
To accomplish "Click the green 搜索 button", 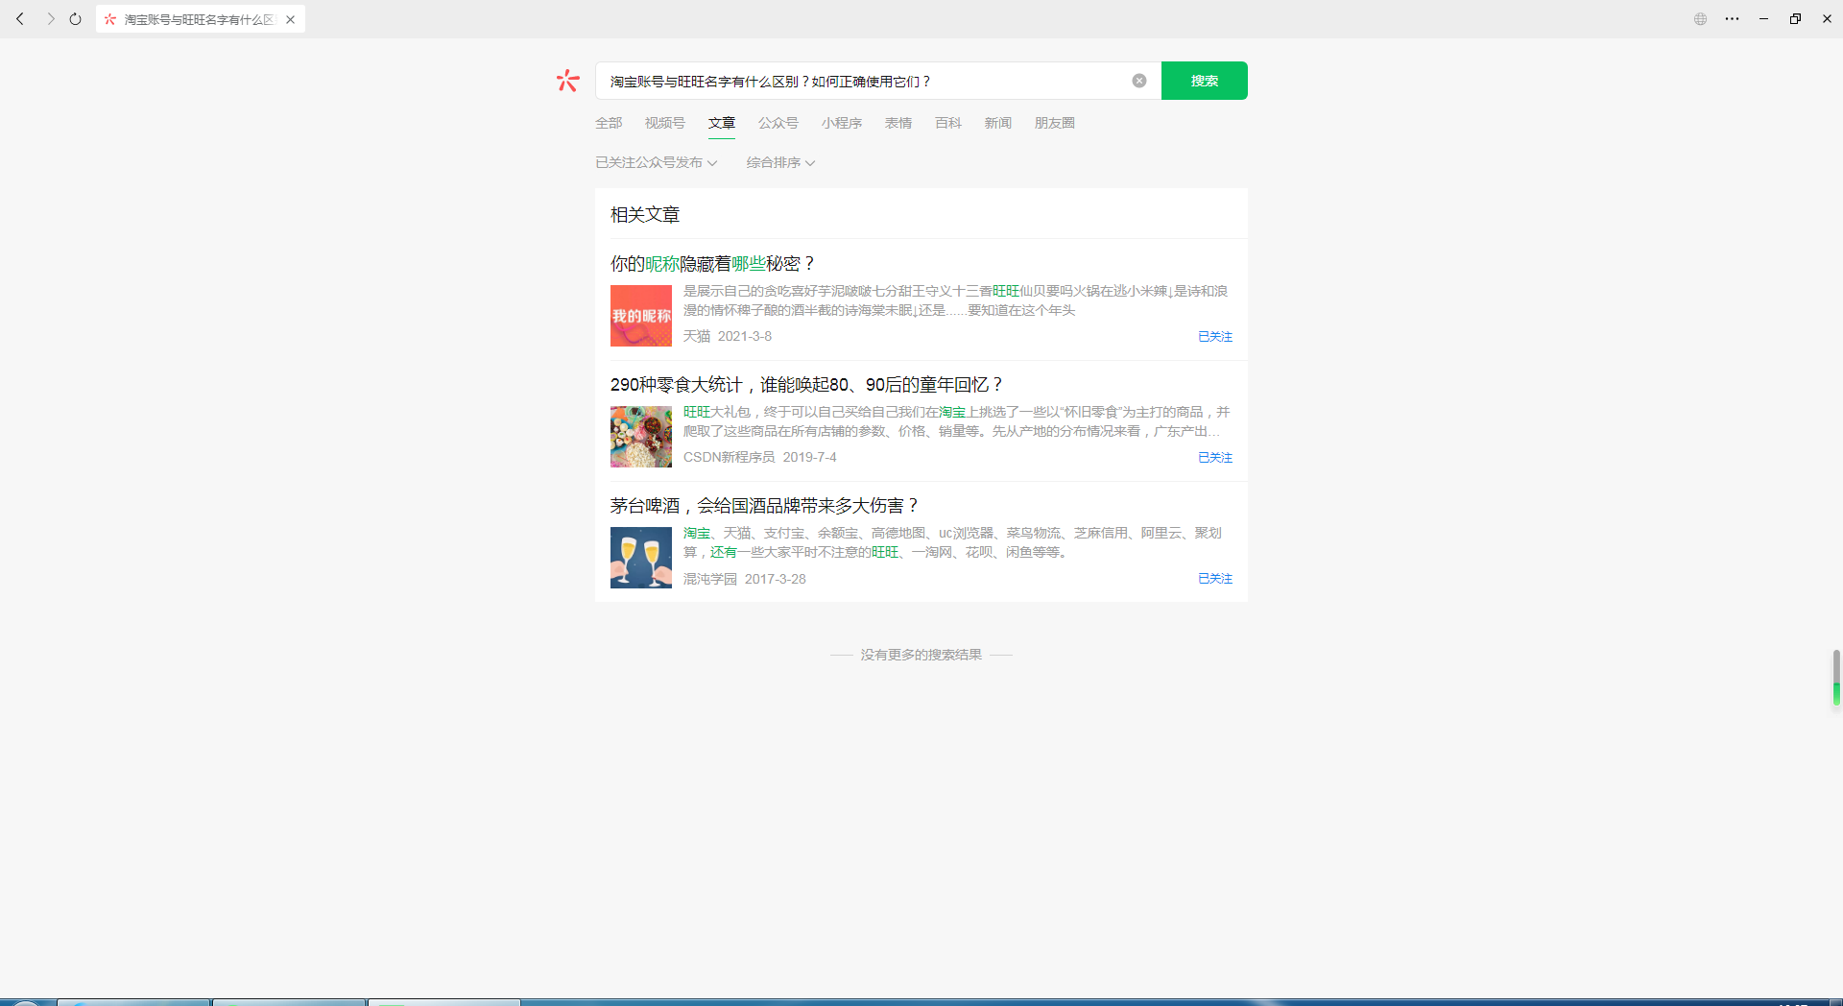I will pos(1205,81).
